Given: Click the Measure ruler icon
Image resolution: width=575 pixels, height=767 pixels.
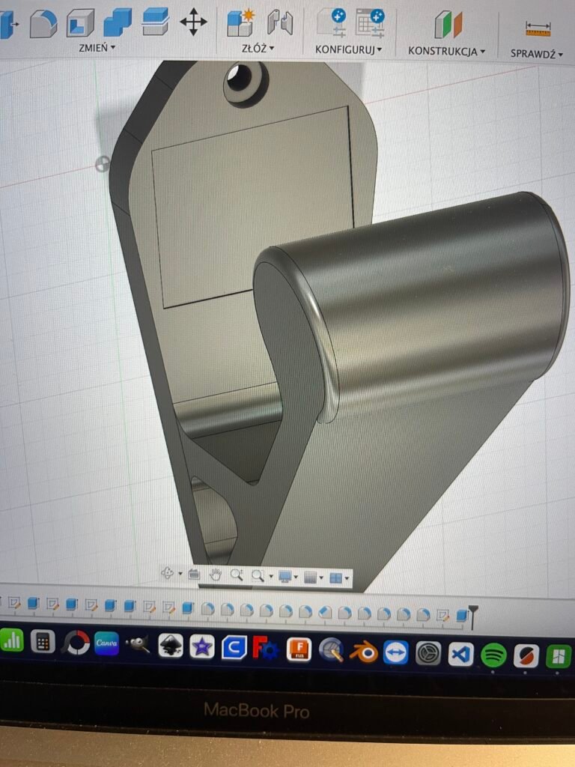Looking at the screenshot, I should pos(538,28).
